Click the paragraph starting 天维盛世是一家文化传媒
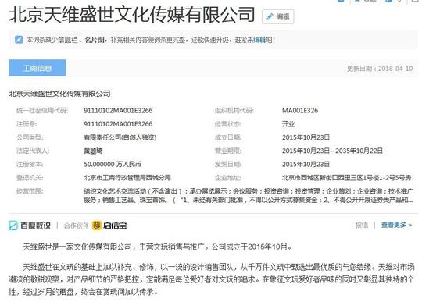This screenshot has width=422, height=302. coord(157,247)
